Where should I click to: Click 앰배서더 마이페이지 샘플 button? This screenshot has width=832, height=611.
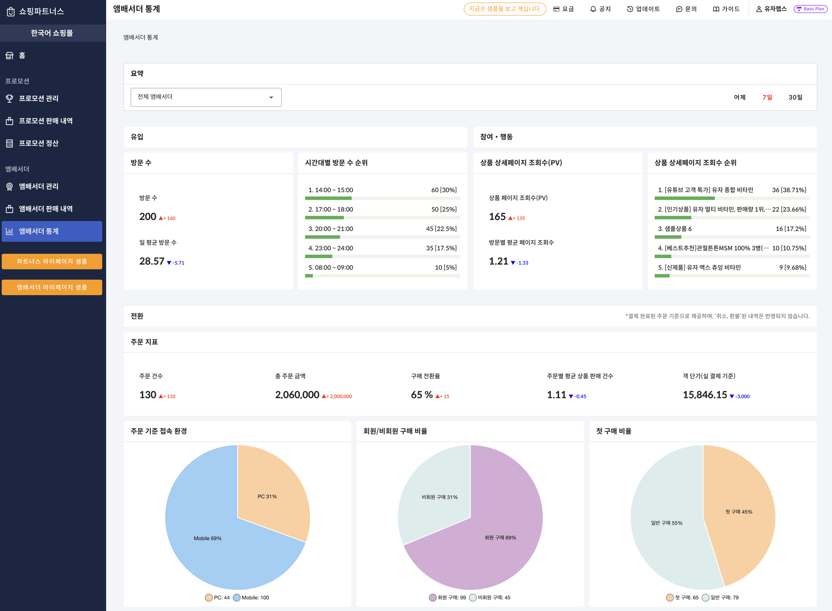pyautogui.click(x=52, y=287)
